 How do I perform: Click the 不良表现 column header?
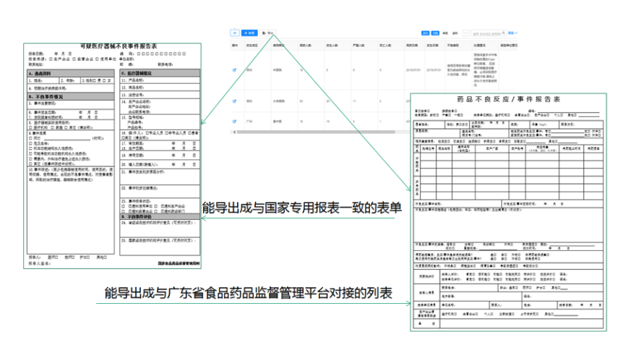[453, 46]
